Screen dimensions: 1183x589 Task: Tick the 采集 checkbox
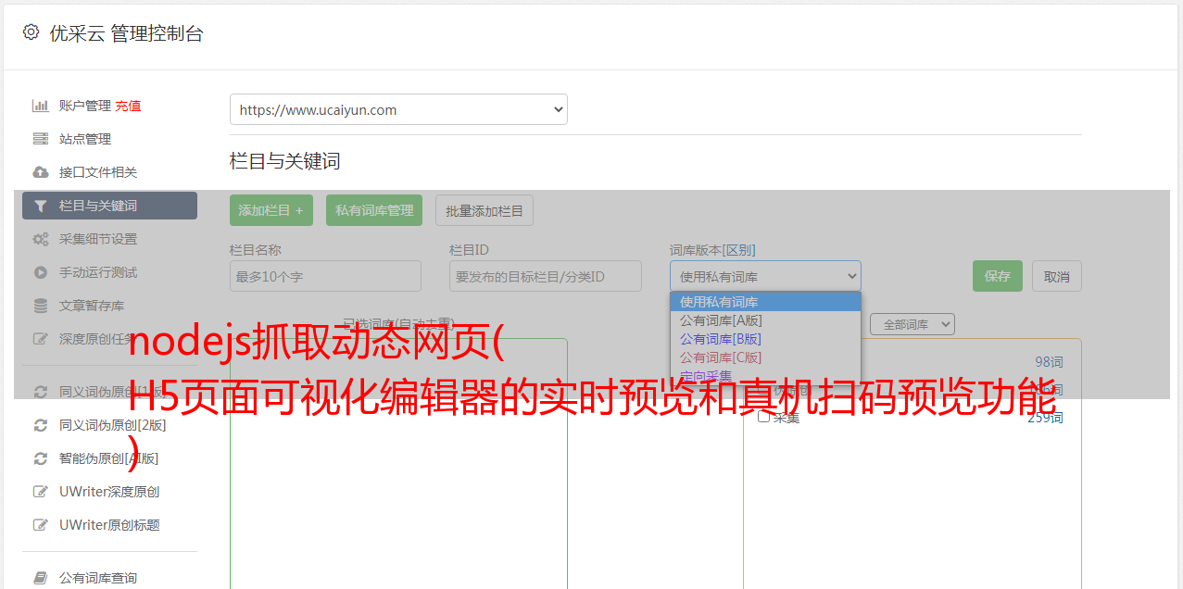[764, 417]
